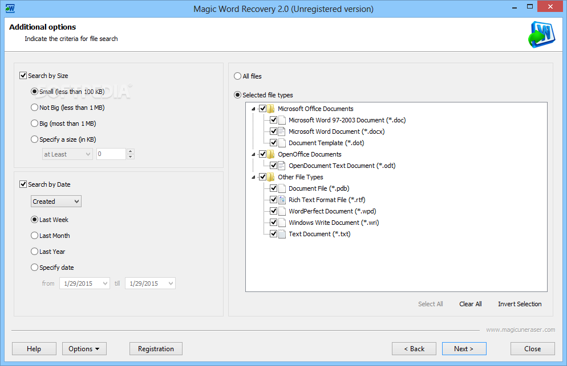The width and height of the screenshot is (567, 366).
Task: Click the WordPerfect .wpd file icon
Action: tap(282, 211)
